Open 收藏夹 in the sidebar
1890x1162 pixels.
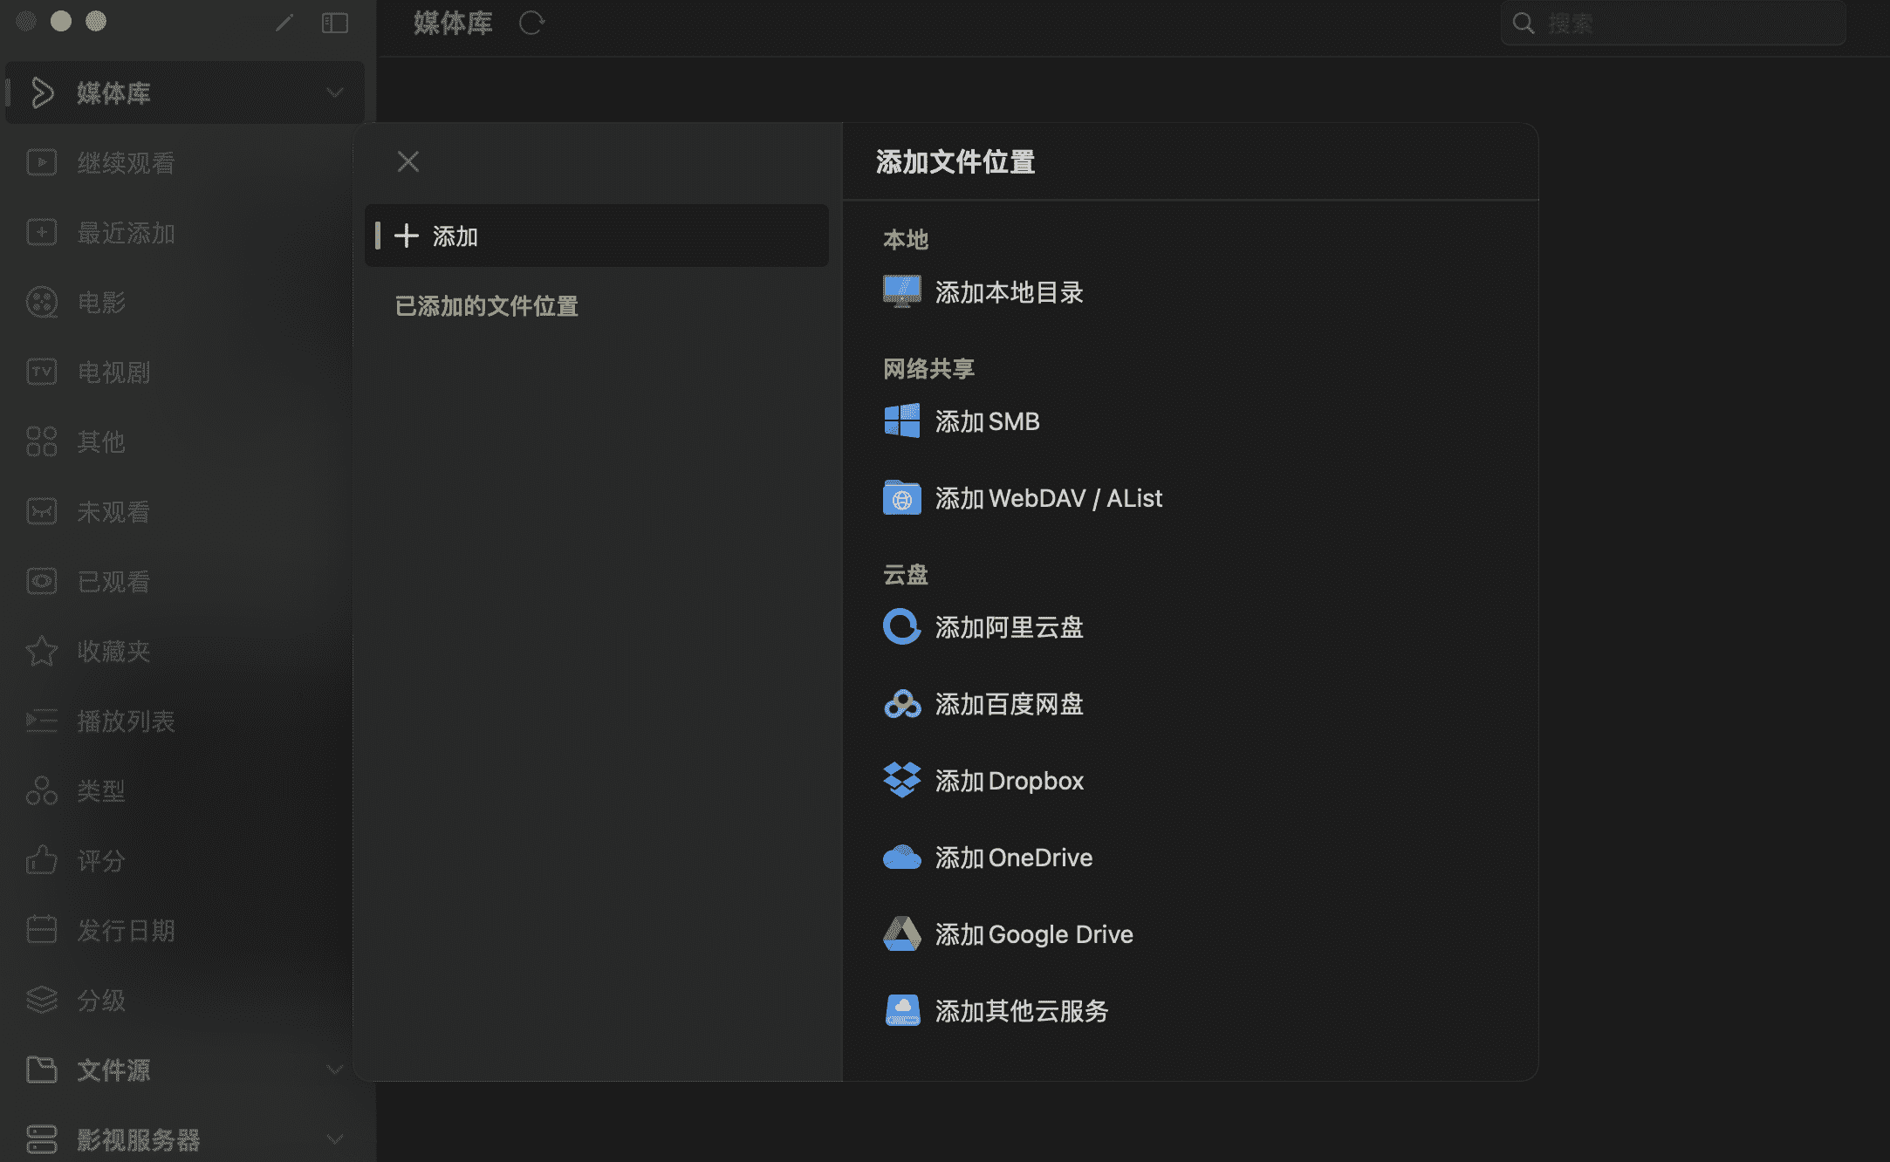coord(113,652)
